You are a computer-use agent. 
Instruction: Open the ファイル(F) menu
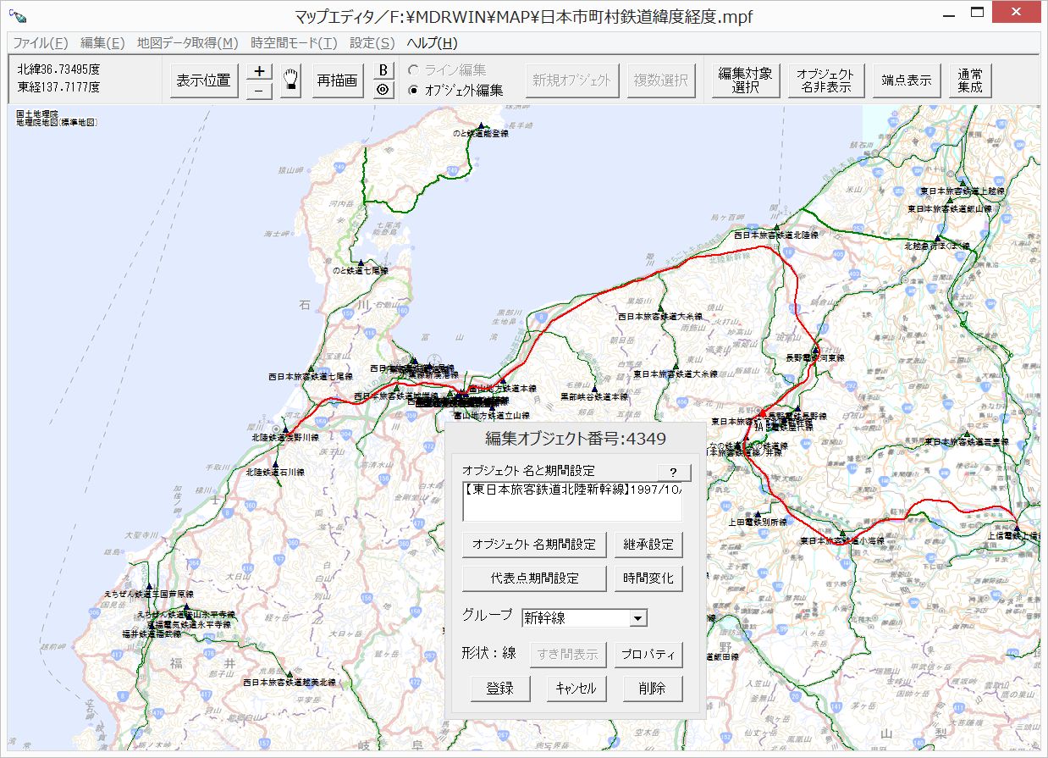tap(41, 43)
